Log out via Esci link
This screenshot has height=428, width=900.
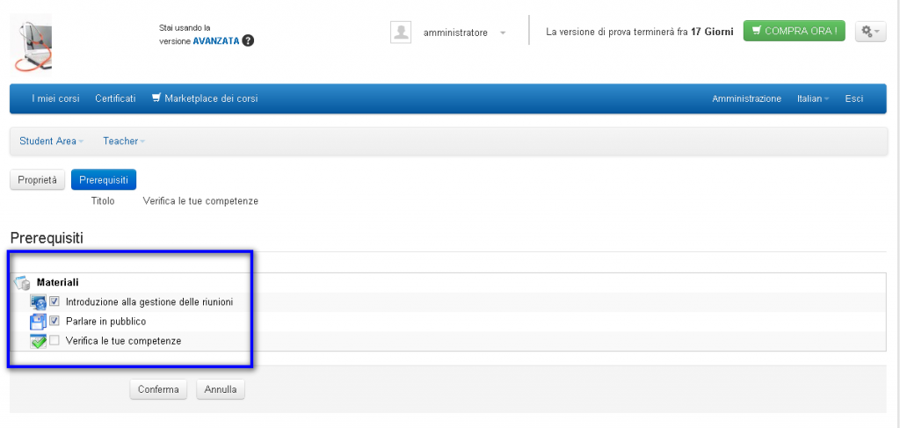tap(854, 98)
